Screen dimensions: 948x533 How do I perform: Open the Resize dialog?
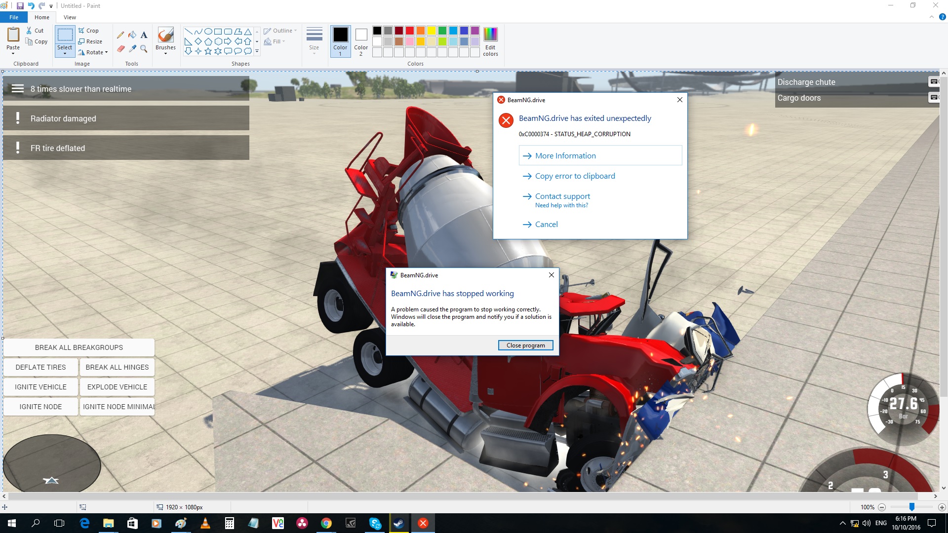(90, 41)
